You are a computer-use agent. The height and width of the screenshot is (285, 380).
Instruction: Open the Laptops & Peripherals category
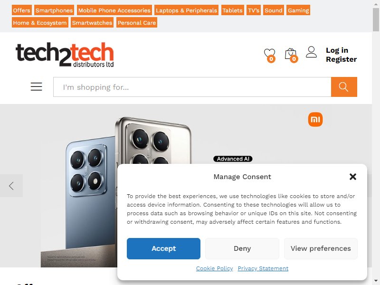pos(186,10)
